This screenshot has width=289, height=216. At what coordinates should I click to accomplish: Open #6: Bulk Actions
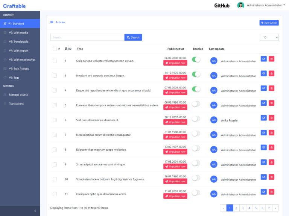coord(20,69)
